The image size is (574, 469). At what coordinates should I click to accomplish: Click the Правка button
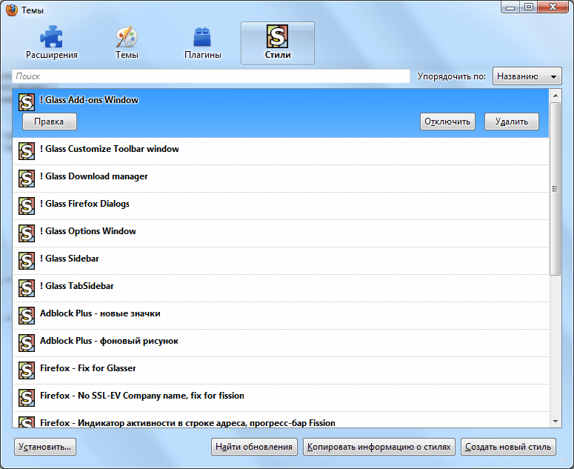coord(49,122)
